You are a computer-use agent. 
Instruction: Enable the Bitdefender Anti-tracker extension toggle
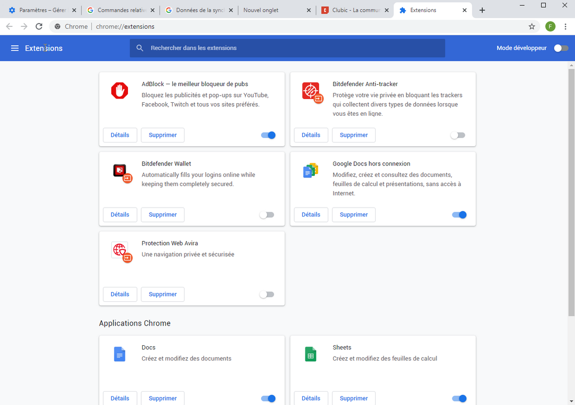[458, 135]
